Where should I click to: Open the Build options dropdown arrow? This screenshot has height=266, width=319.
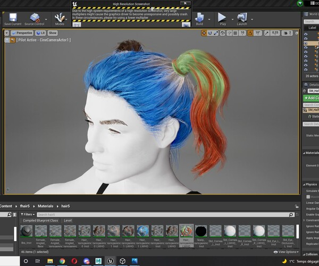209,20
